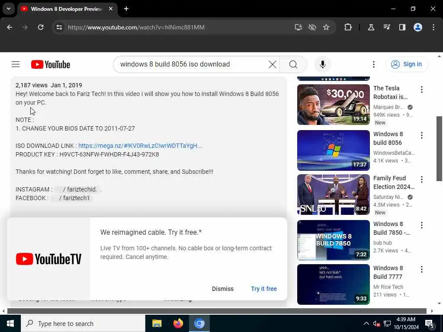Click the taskbar Type here to search box
Viewport: 443px width, 332px height.
83,323
